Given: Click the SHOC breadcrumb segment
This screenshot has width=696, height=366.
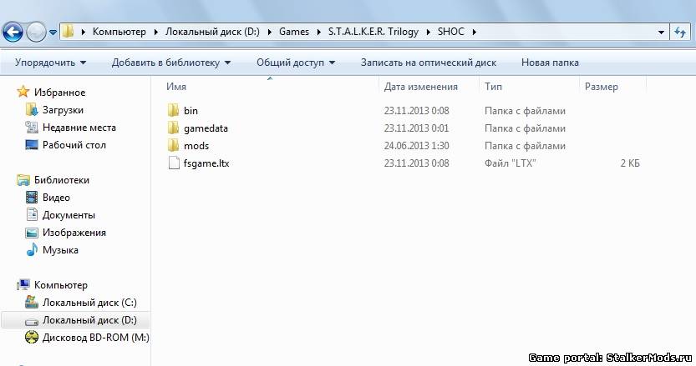Looking at the screenshot, I should tap(451, 32).
